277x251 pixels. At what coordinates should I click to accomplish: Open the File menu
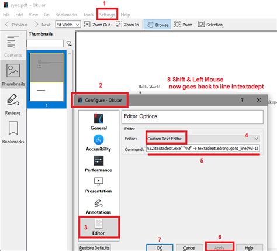point(6,15)
